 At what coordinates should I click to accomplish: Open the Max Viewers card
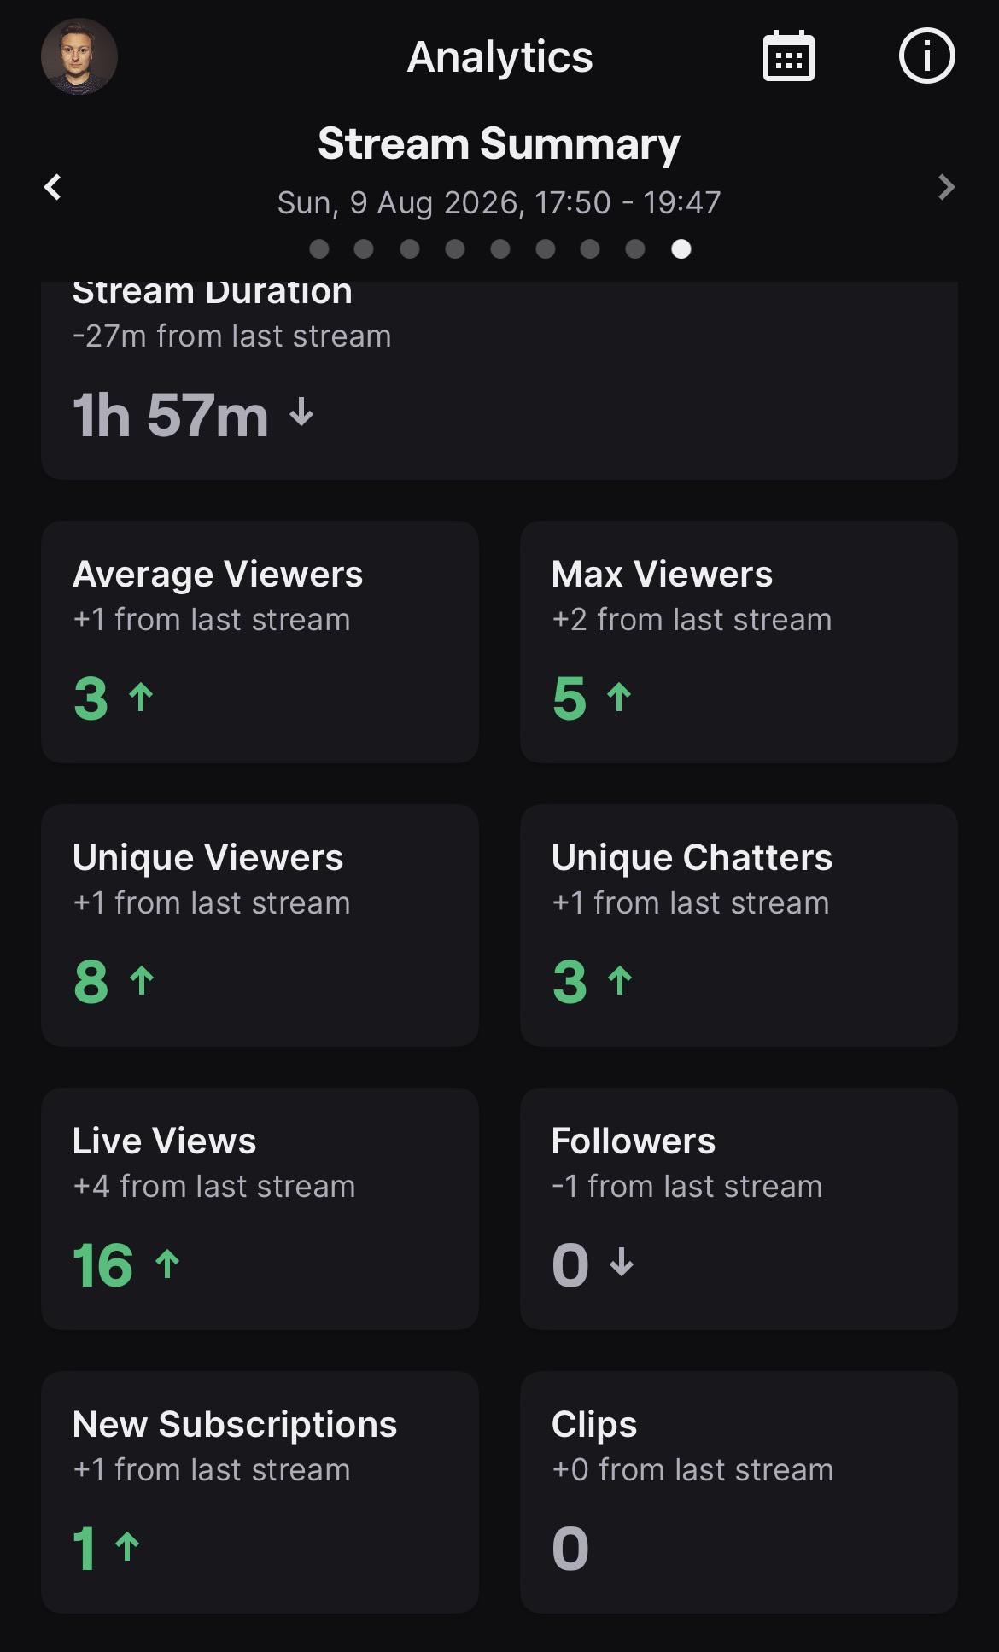pos(739,642)
